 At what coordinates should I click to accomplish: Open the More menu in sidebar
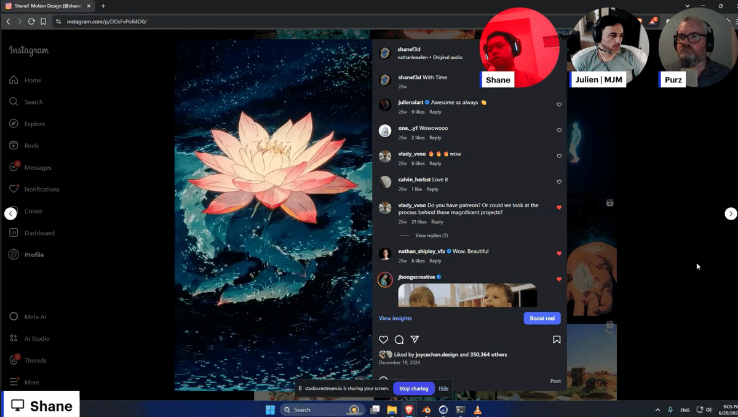coord(25,382)
